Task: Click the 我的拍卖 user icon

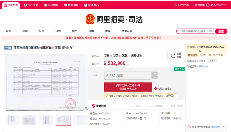Action: [176, 5]
